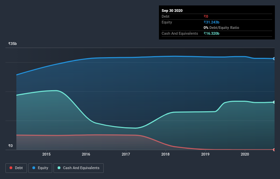Screen dimensions: 280x179
Task: Click the Cash And Equivalents tooltip label
Action: tap(180, 33)
